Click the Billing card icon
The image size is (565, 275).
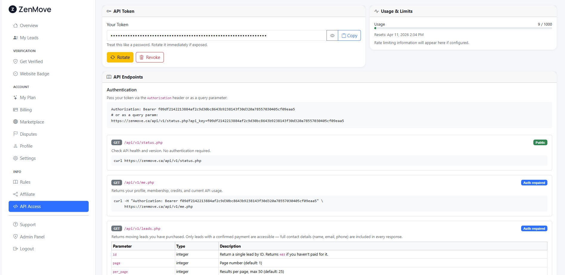point(16,110)
